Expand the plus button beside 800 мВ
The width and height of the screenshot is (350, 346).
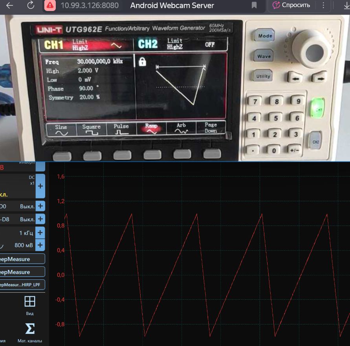coord(40,246)
